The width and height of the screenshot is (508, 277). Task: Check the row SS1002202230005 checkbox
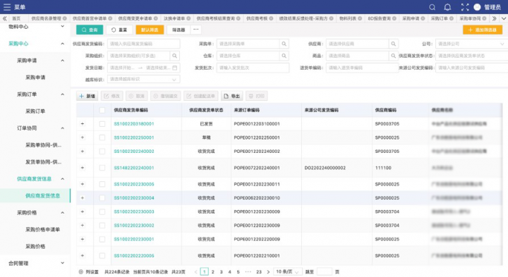[x=102, y=184]
